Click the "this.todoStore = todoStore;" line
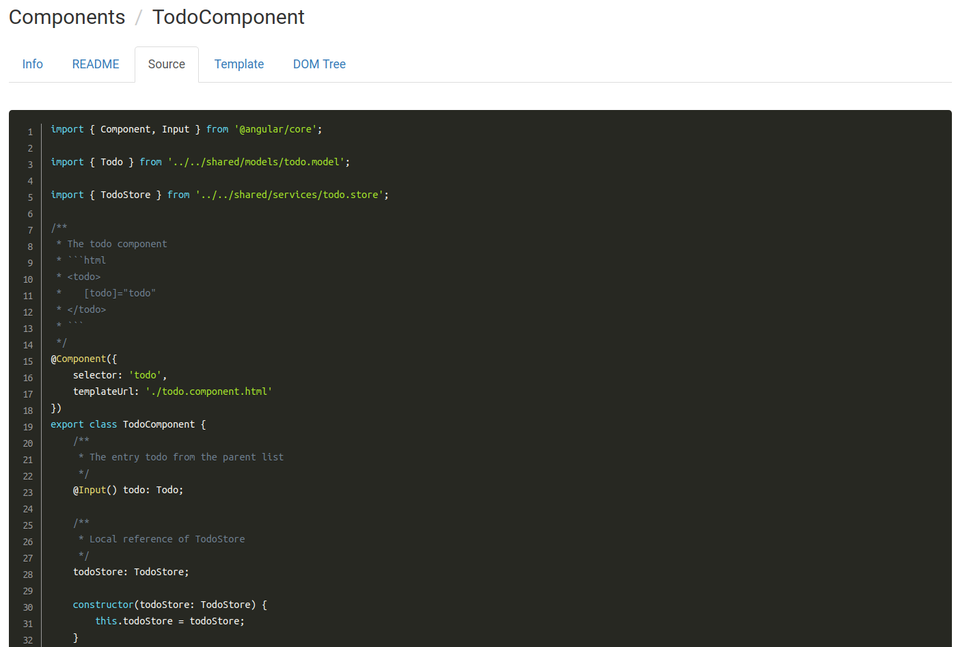Viewport: 956px width, 647px height. pos(170,621)
